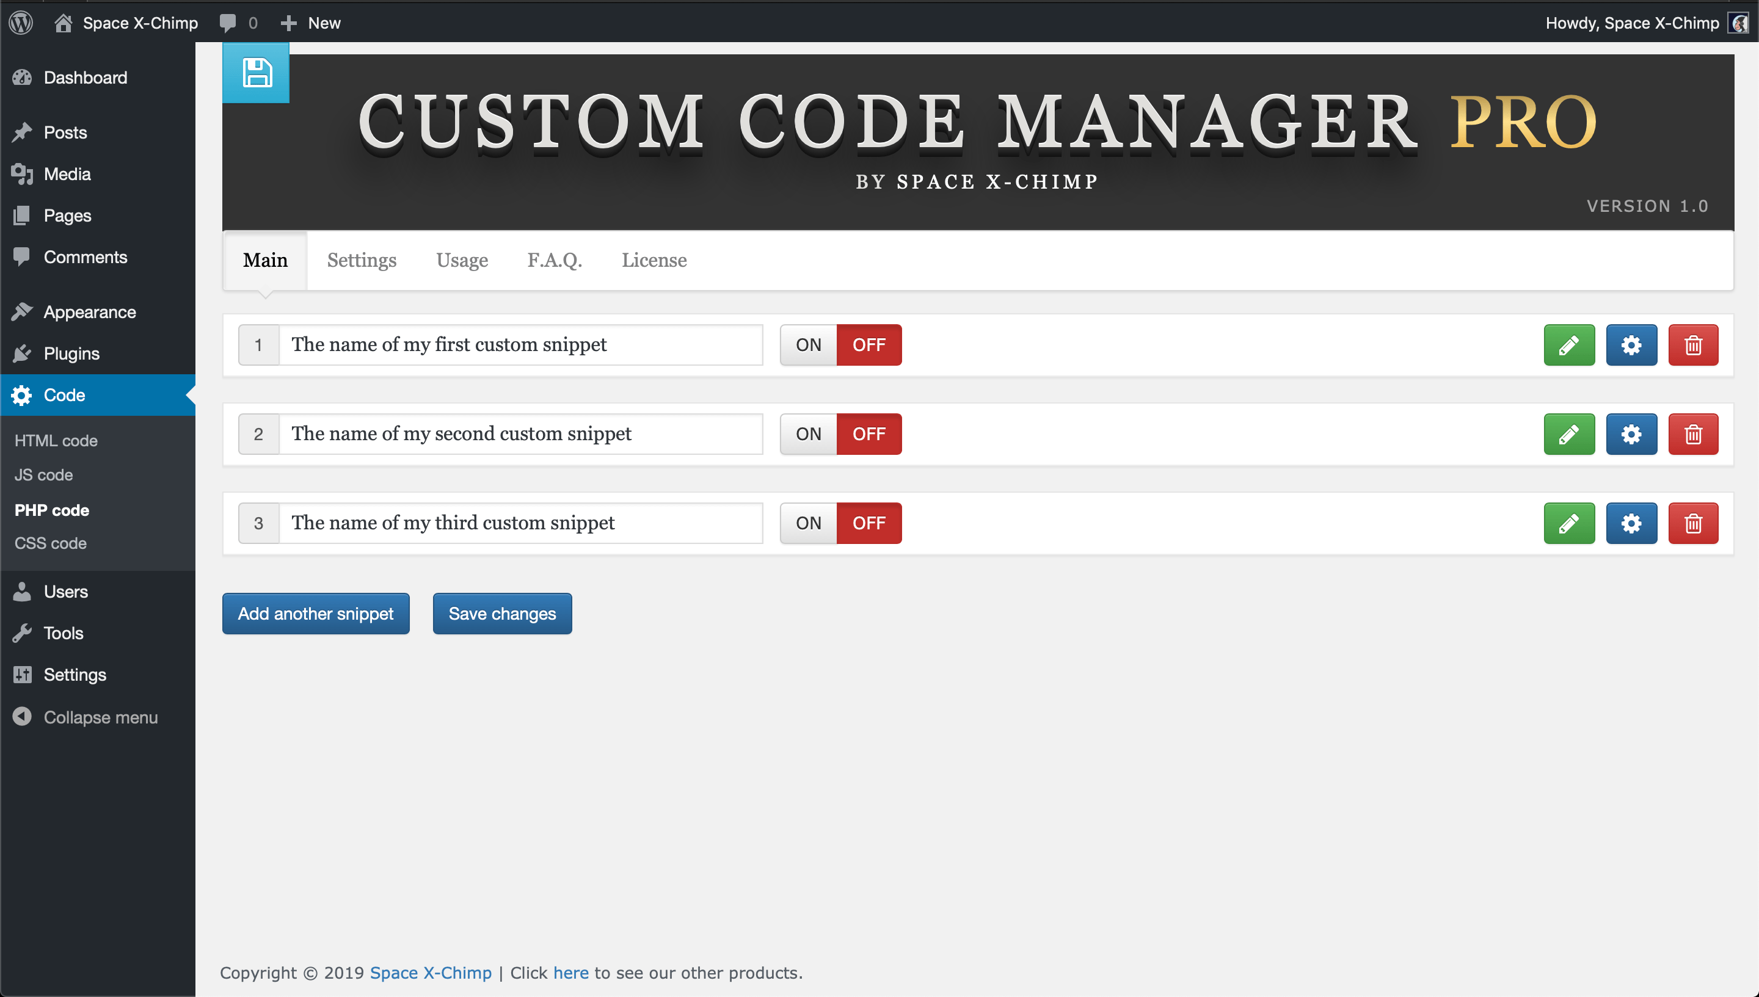The height and width of the screenshot is (997, 1759).
Task: Toggle ON switch for first custom snippet
Action: [808, 344]
